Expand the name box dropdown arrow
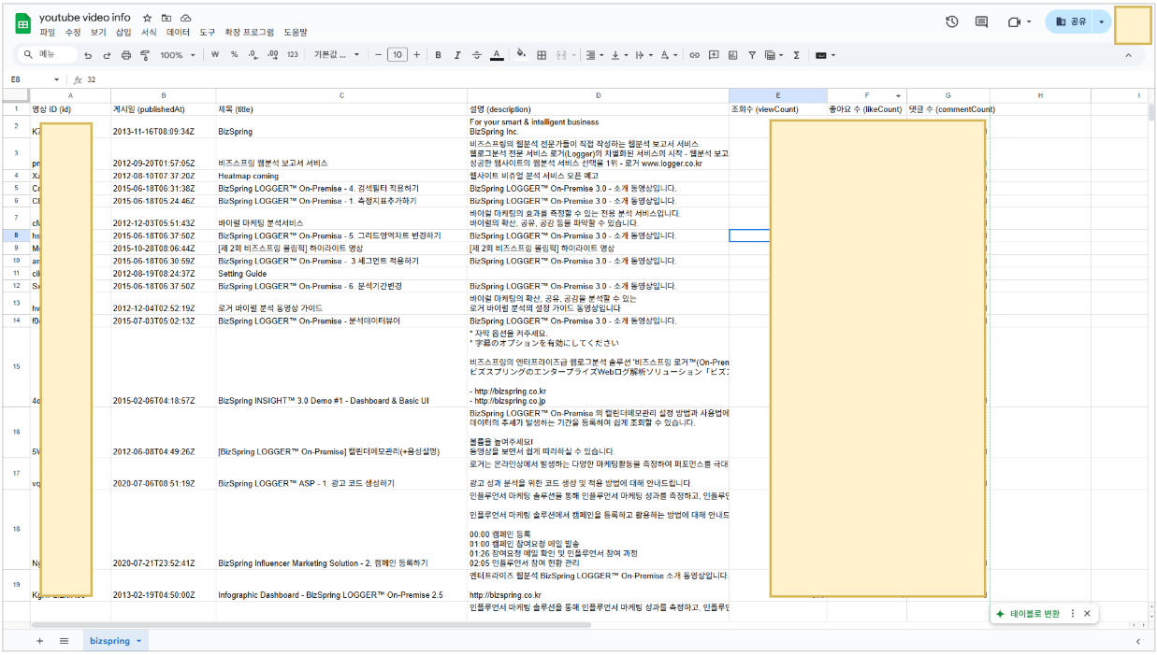The image size is (1157, 655). [x=56, y=79]
